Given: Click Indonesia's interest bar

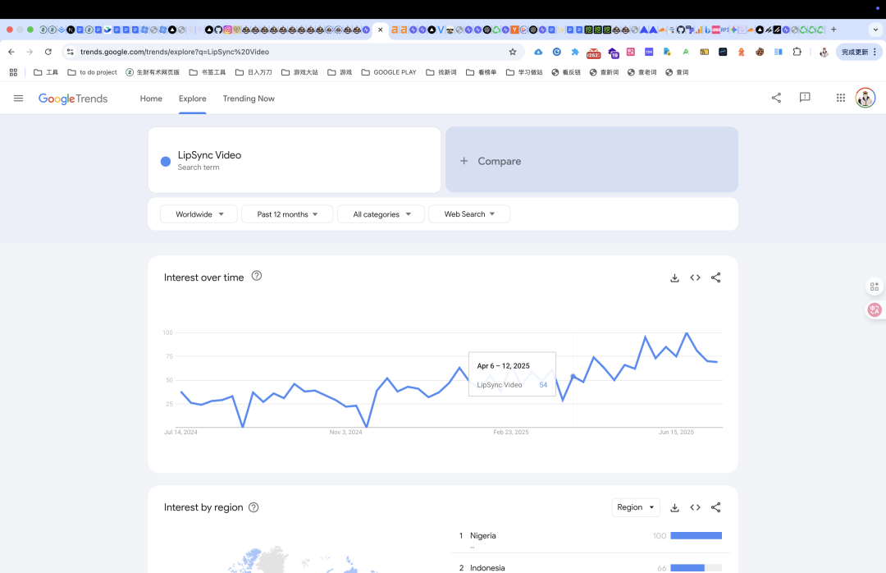Looking at the screenshot, I should pyautogui.click(x=696, y=568).
